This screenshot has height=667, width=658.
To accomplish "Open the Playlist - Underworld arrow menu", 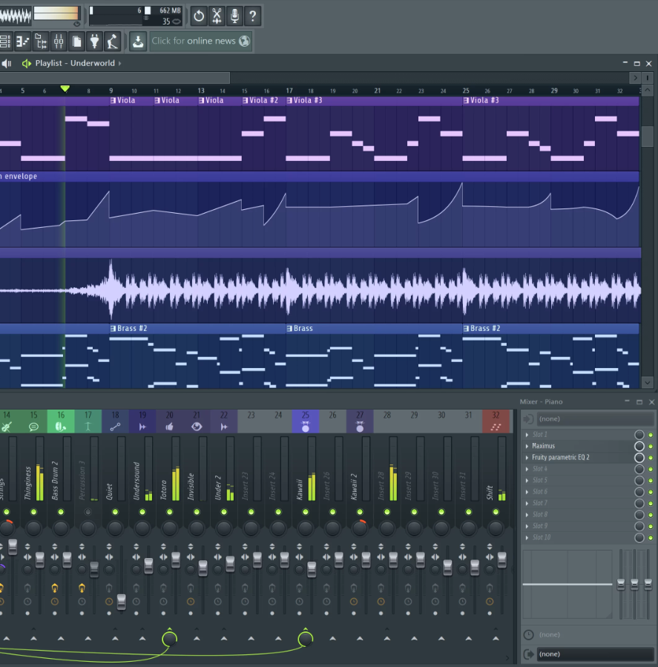I will click(x=119, y=63).
